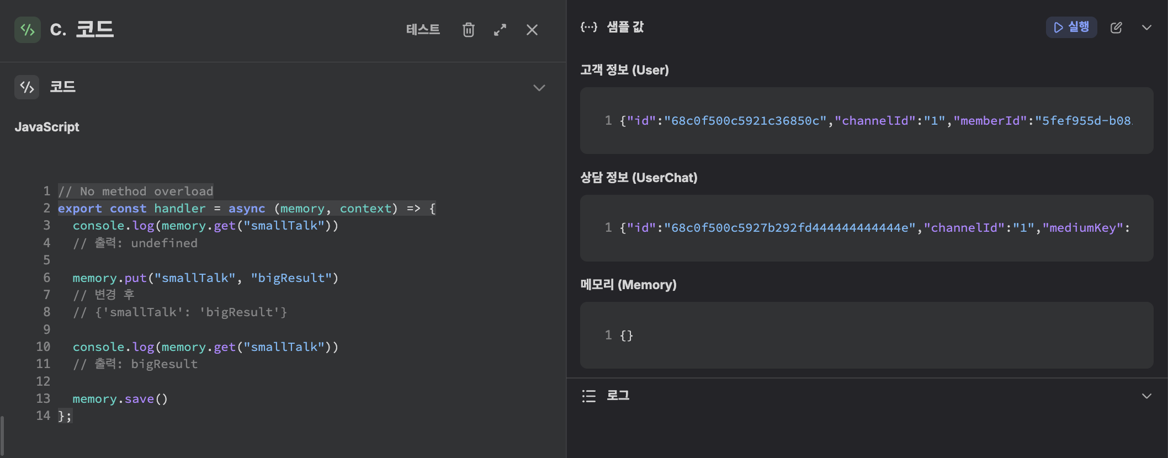The image size is (1168, 458).
Task: Click the 'C. 코드' node title
Action: point(82,30)
